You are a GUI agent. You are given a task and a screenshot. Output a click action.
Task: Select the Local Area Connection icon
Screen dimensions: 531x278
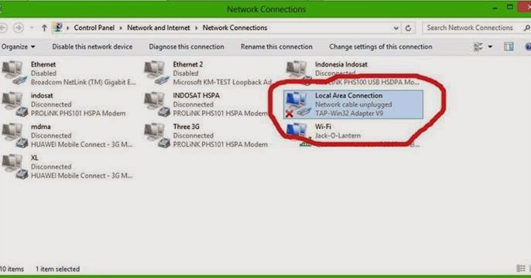(x=298, y=104)
